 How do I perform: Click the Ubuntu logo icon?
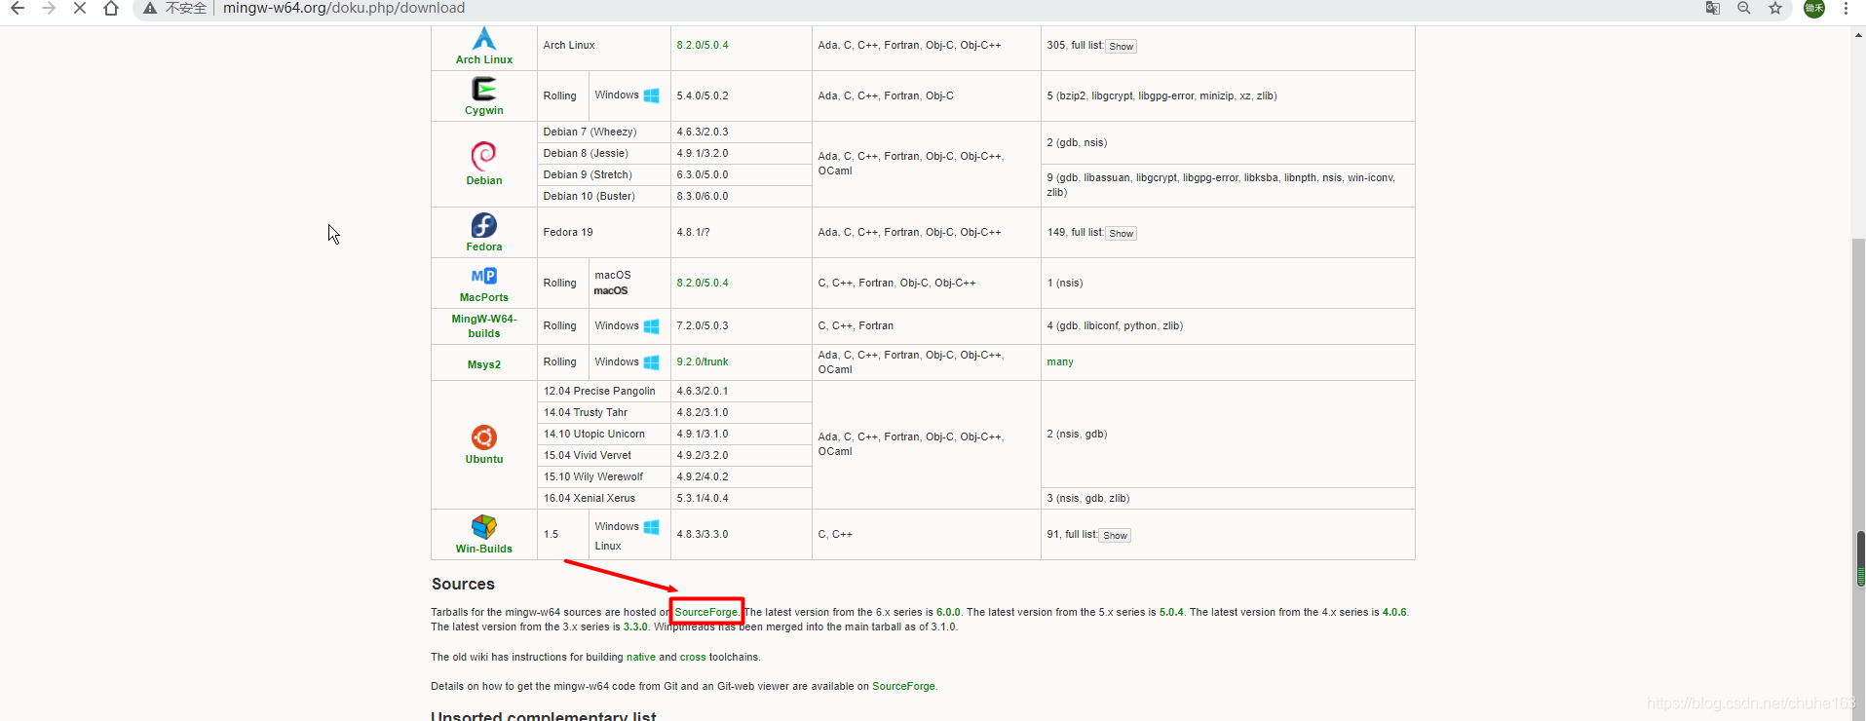pos(484,437)
